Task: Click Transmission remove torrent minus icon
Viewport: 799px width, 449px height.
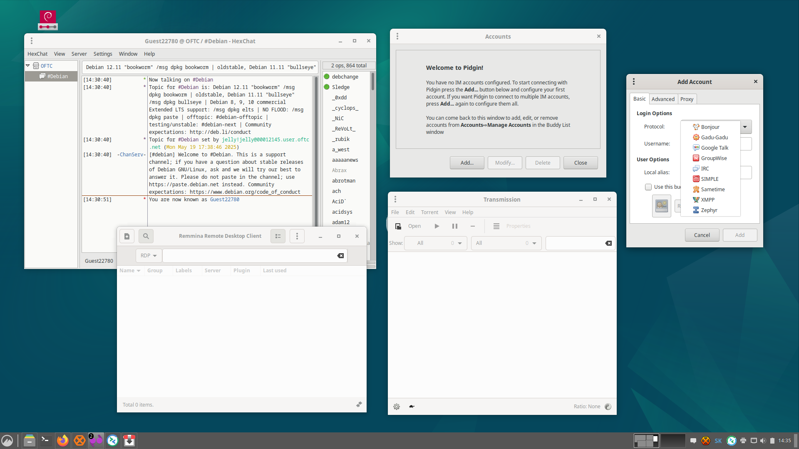Action: (x=473, y=226)
